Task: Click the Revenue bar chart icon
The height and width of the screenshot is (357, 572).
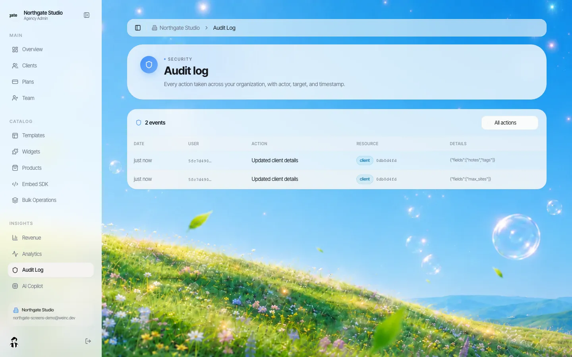Action: pyautogui.click(x=15, y=238)
